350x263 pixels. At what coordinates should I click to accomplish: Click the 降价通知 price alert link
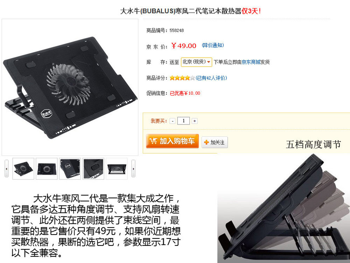click(213, 45)
